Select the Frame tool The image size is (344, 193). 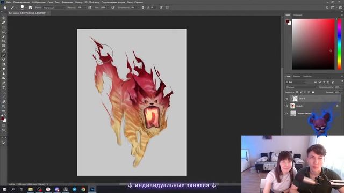tap(4, 46)
